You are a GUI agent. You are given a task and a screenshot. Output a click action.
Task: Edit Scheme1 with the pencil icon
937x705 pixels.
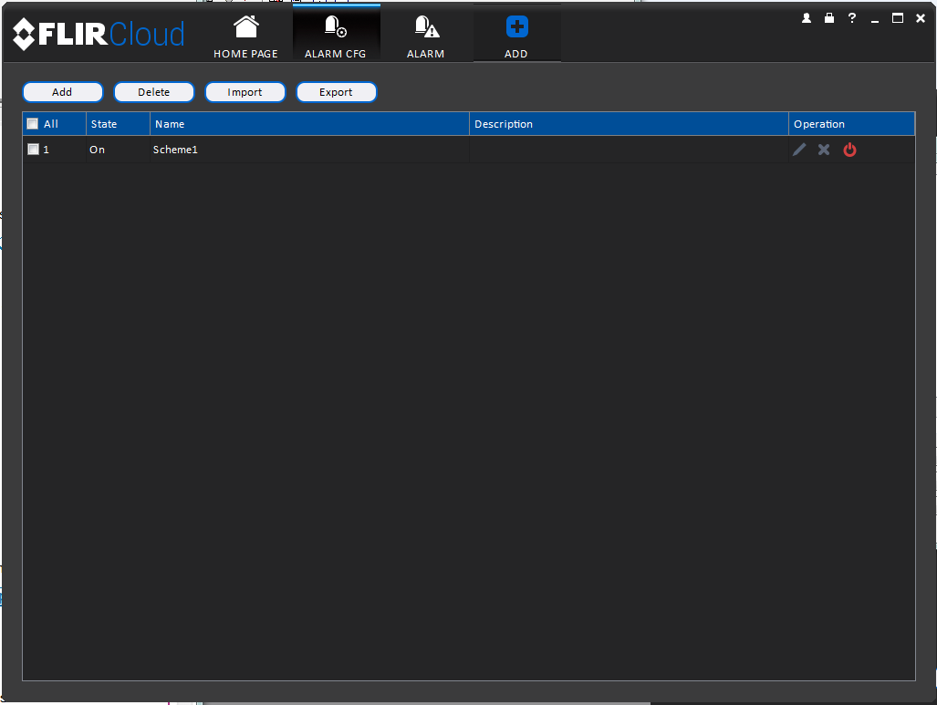(799, 150)
